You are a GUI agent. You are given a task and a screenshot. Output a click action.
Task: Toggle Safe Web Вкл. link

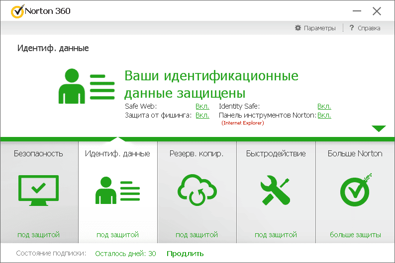[202, 106]
